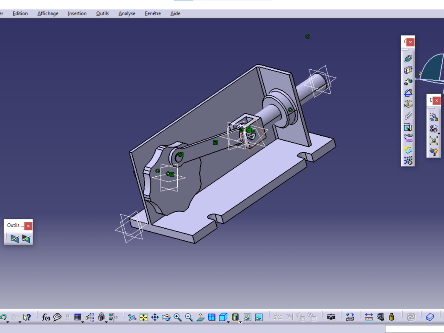Open the Catalog Browser book icon
The image size is (444, 333).
(430, 317)
